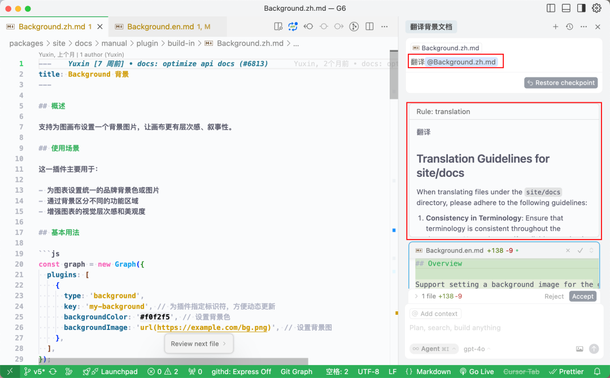This screenshot has width=610, height=378.
Task: Click the Add context button
Action: pyautogui.click(x=435, y=314)
